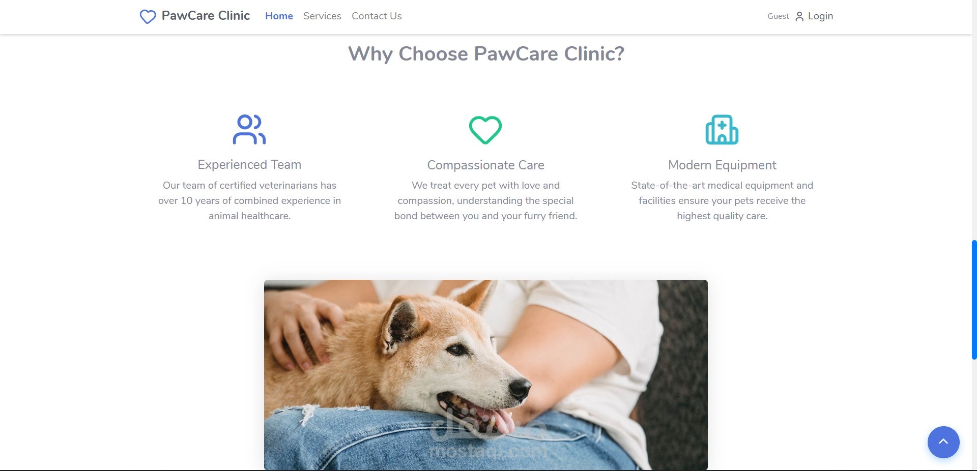Click the Modern Equipment heading
977x471 pixels.
pyautogui.click(x=722, y=165)
